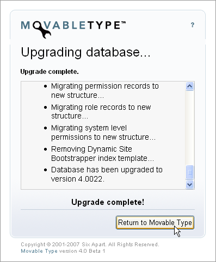Click the scroll up arrow in the log

[x=190, y=86]
